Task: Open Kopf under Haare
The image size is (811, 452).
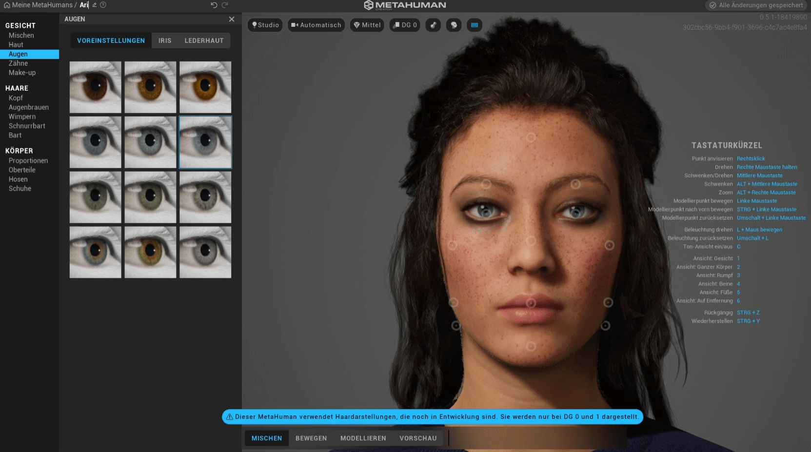Action: pyautogui.click(x=16, y=98)
